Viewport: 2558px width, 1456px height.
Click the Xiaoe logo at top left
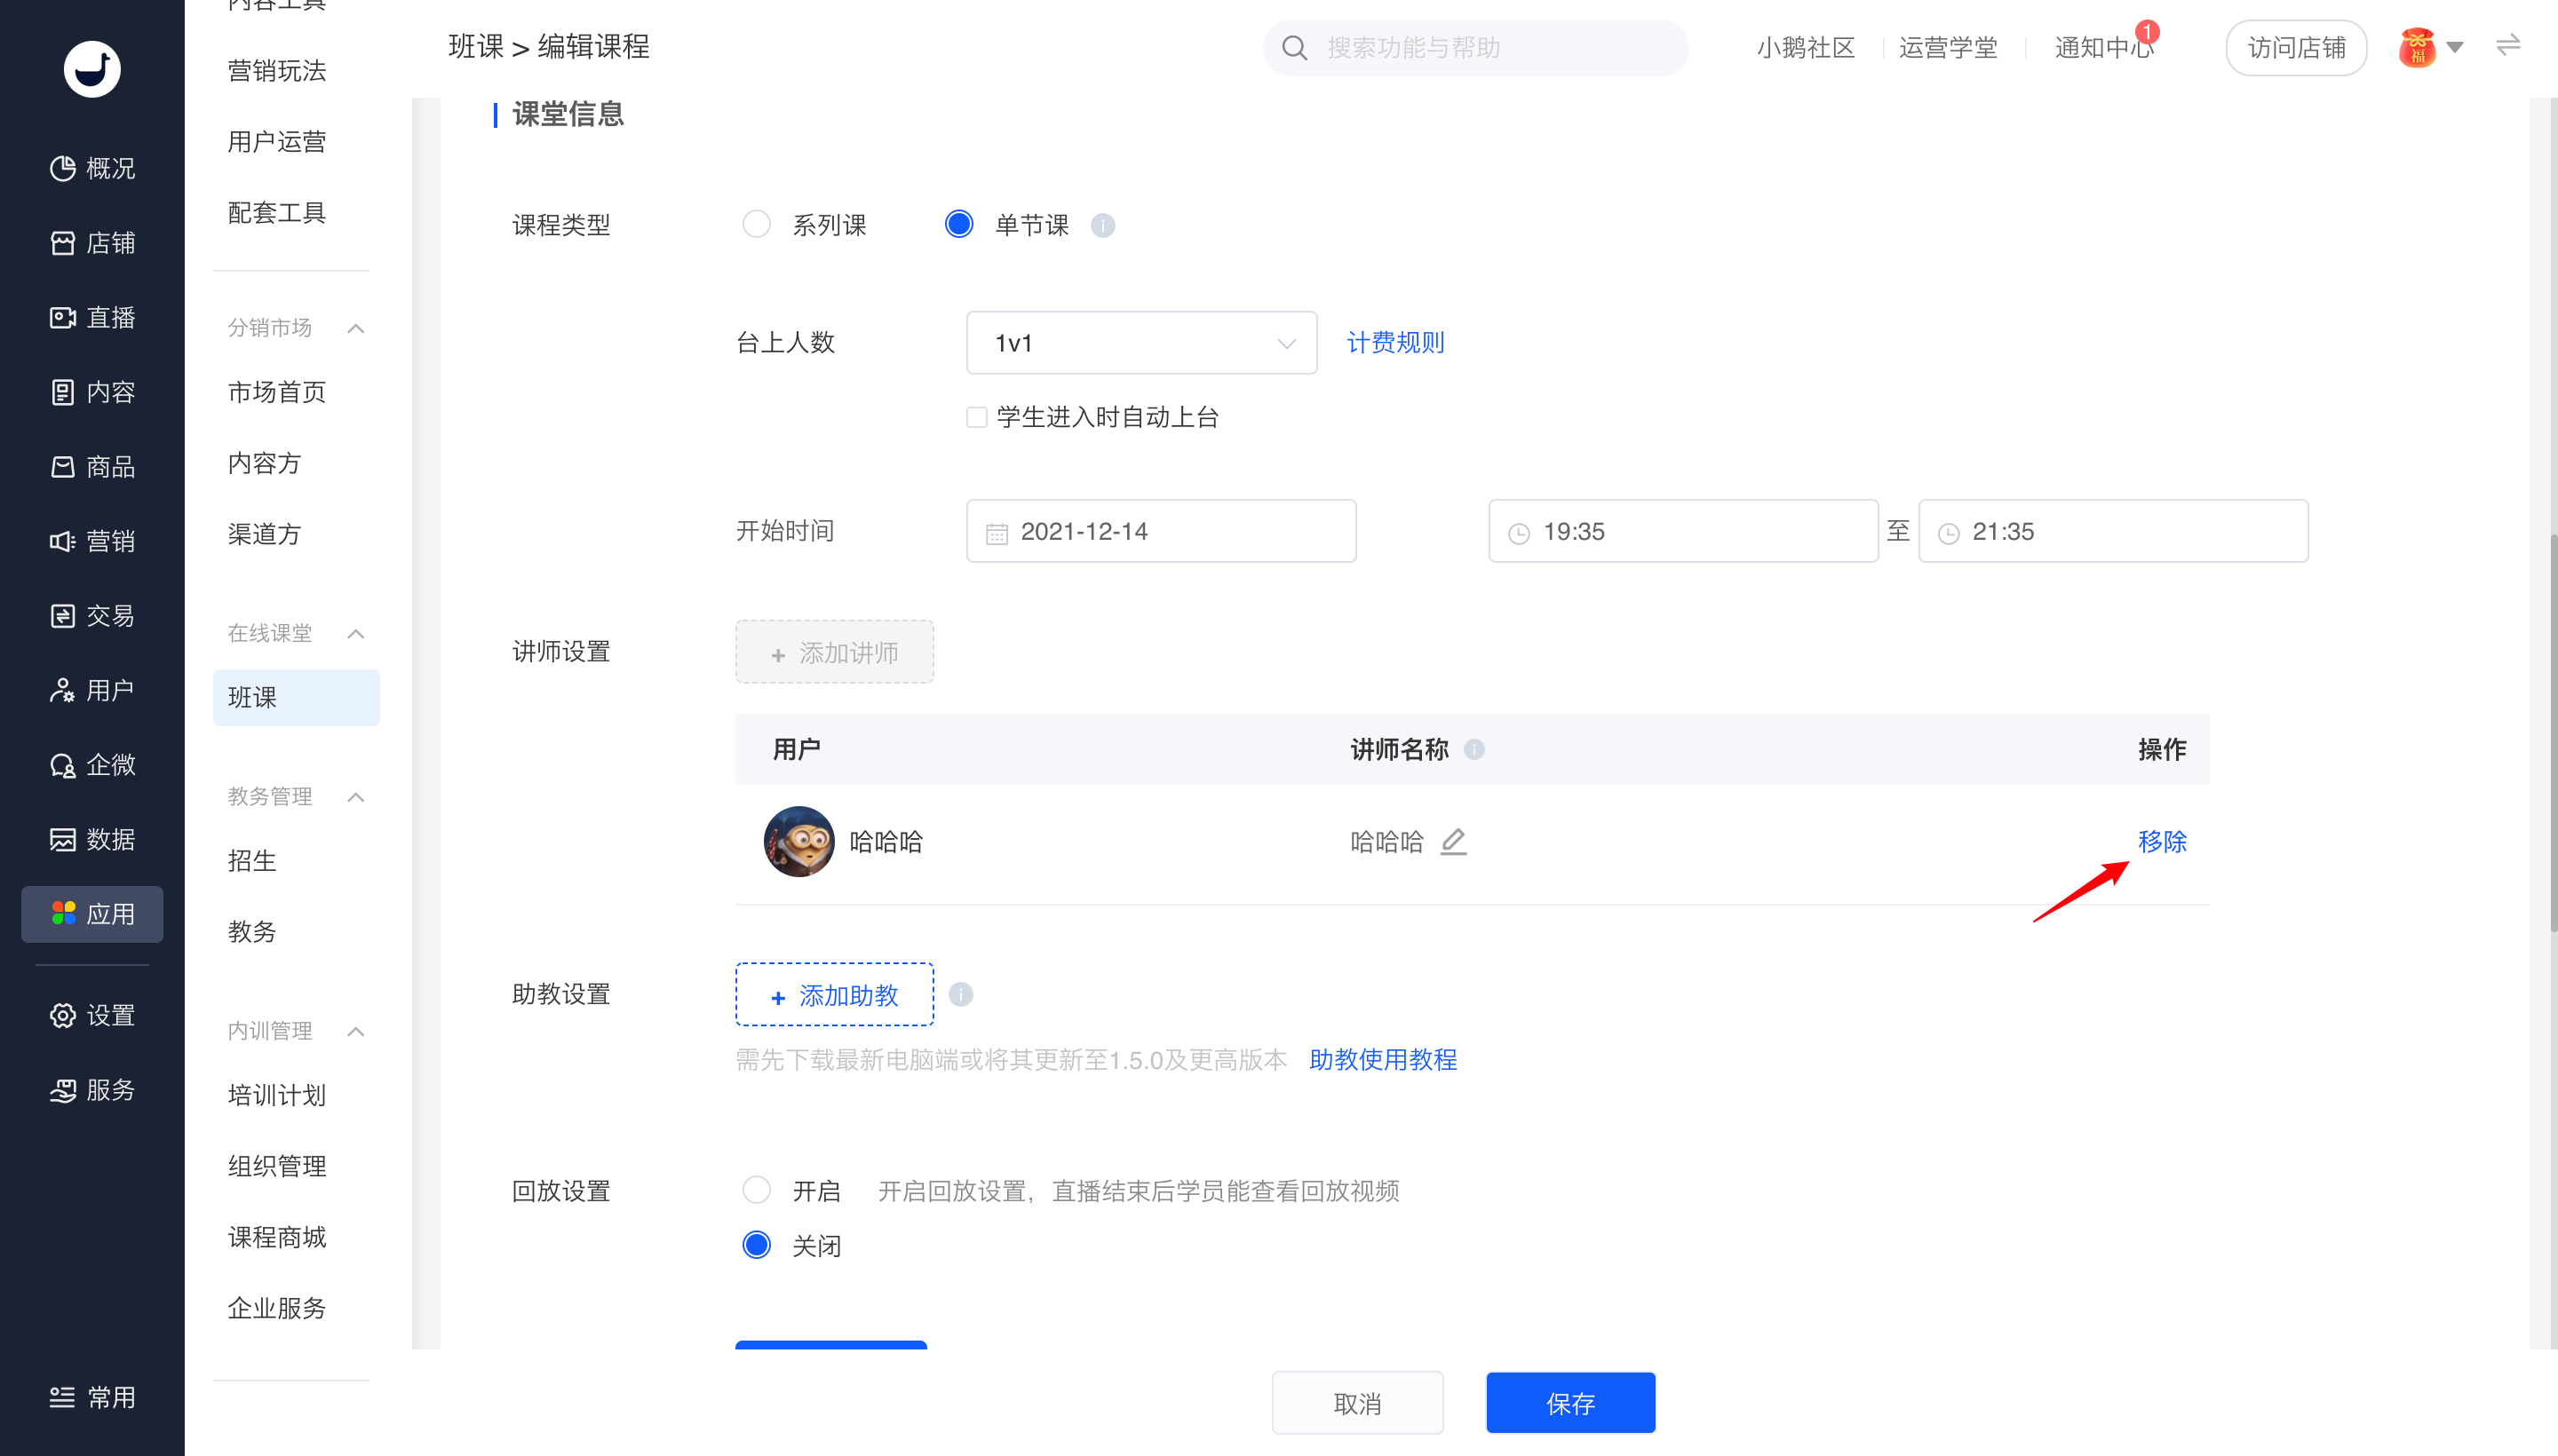(92, 69)
